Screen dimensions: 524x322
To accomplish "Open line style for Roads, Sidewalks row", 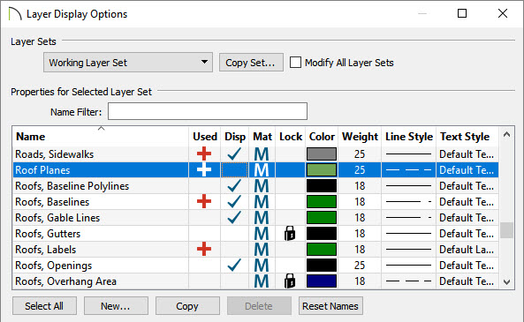I will 408,154.
